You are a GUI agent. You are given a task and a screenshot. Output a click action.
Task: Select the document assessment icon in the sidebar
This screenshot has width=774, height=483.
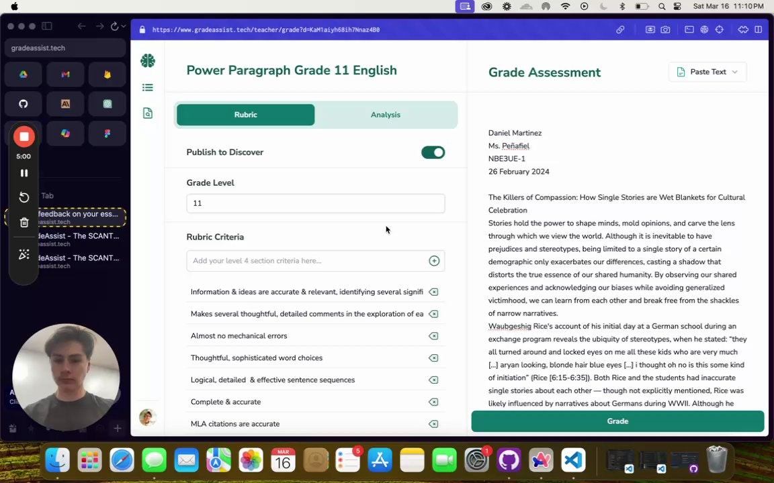148,113
